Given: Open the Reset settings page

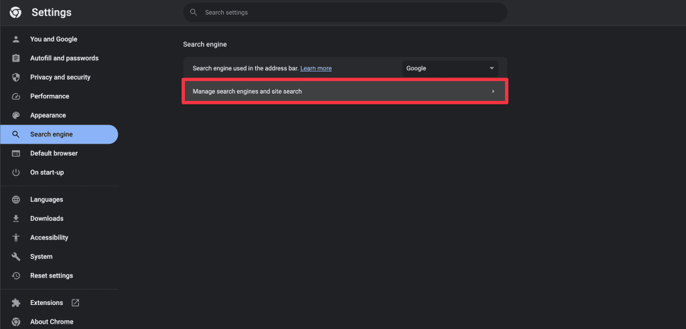Looking at the screenshot, I should click(x=52, y=276).
